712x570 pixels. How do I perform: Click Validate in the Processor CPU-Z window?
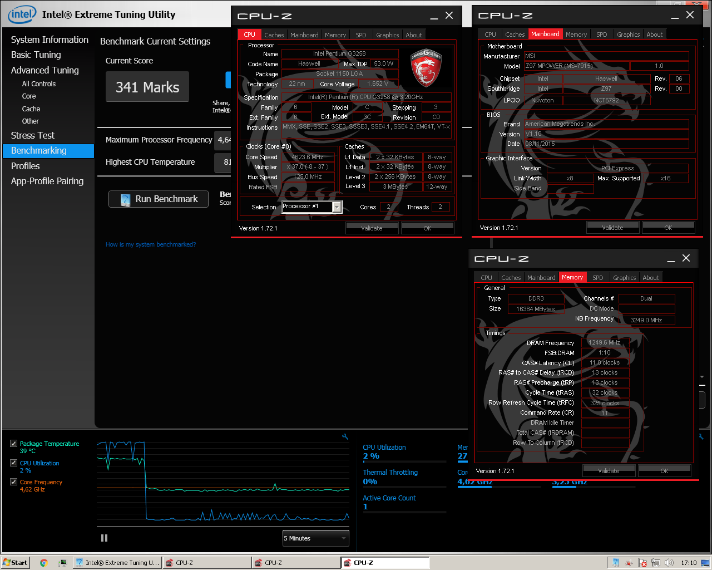tap(372, 228)
